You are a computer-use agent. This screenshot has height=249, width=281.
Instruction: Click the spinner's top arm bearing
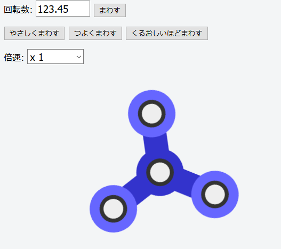point(151,114)
